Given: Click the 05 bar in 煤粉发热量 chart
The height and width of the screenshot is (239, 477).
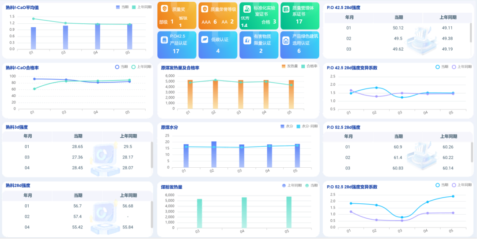Looking at the screenshot, I should 289,212.
